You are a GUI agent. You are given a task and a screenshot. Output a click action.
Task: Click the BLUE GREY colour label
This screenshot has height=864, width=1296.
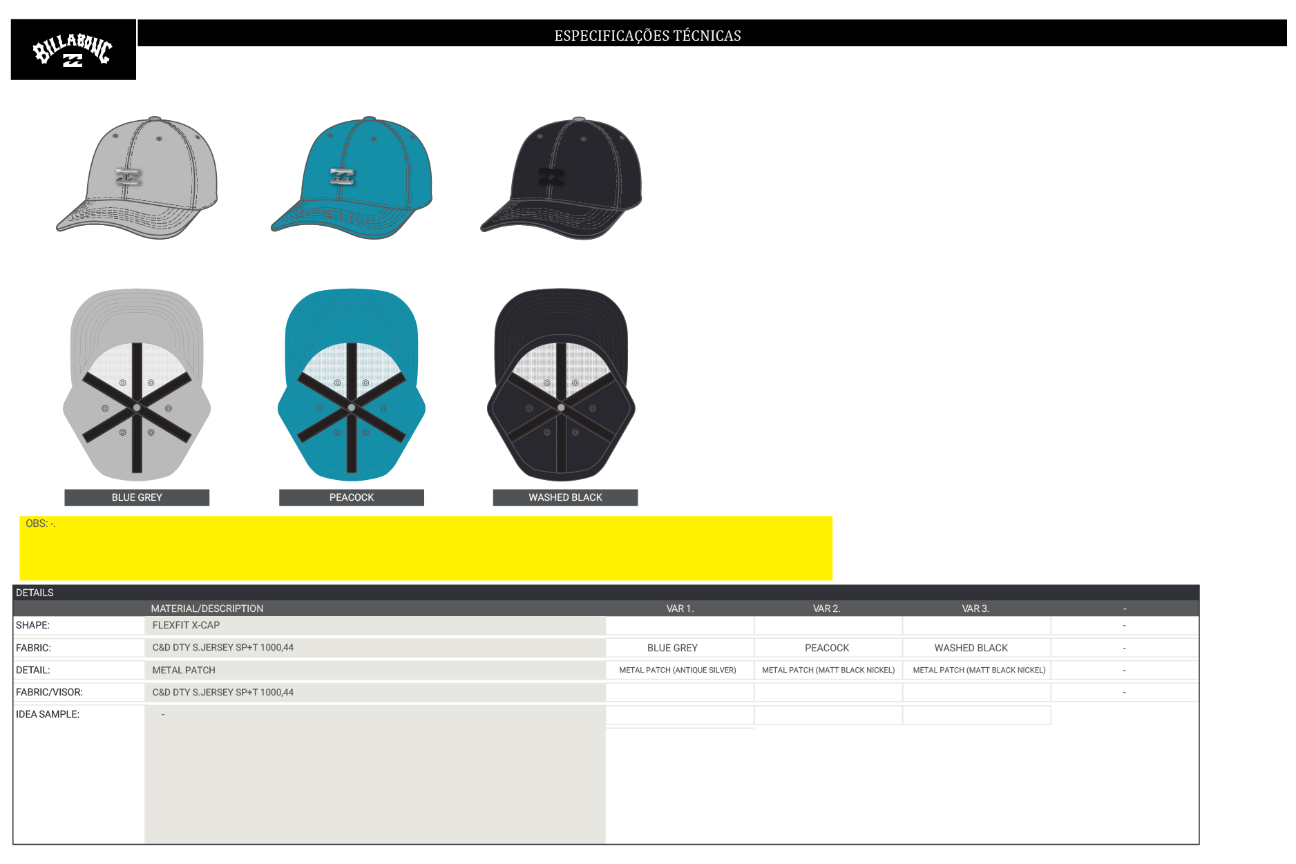[x=137, y=497]
